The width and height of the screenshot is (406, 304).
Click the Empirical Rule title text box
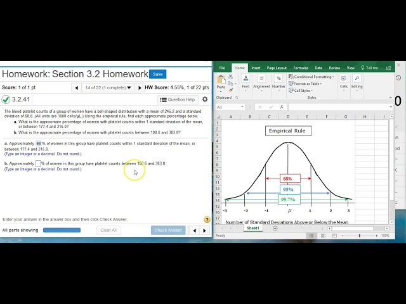tap(288, 131)
